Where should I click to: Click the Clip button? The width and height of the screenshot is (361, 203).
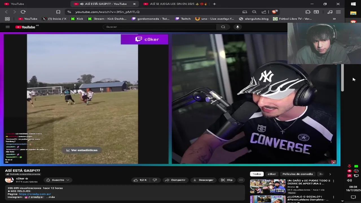click(x=227, y=180)
